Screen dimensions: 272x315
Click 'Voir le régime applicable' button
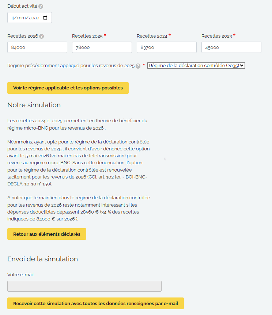point(68,88)
